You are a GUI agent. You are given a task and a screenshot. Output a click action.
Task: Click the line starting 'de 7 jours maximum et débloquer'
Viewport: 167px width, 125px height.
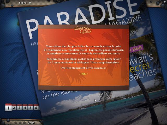pos(83,63)
